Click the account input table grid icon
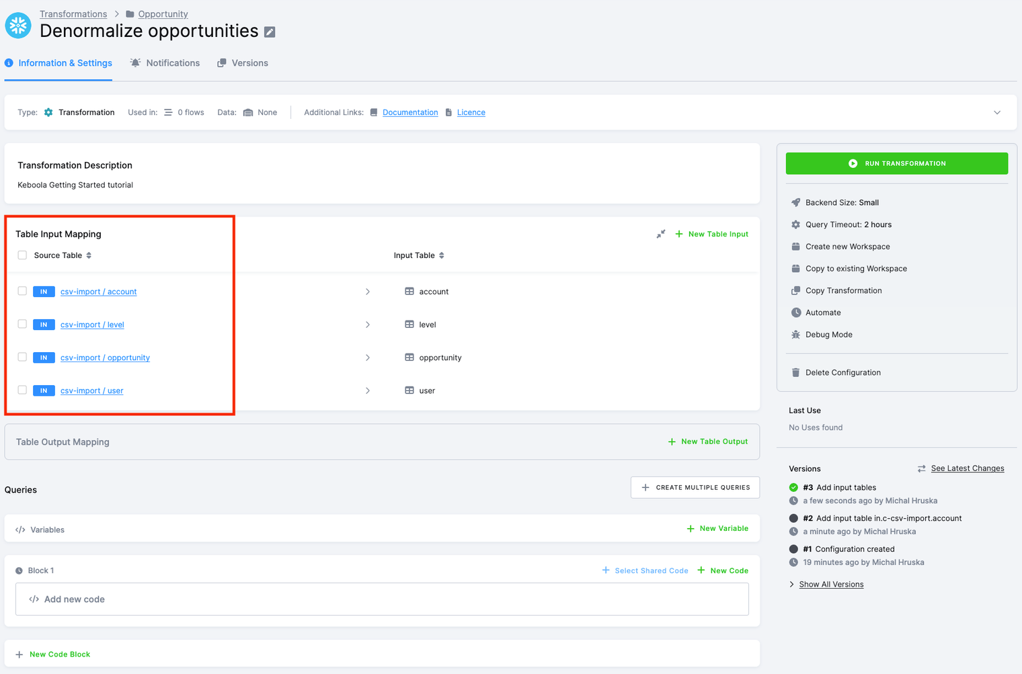This screenshot has height=674, width=1022. pyautogui.click(x=409, y=292)
